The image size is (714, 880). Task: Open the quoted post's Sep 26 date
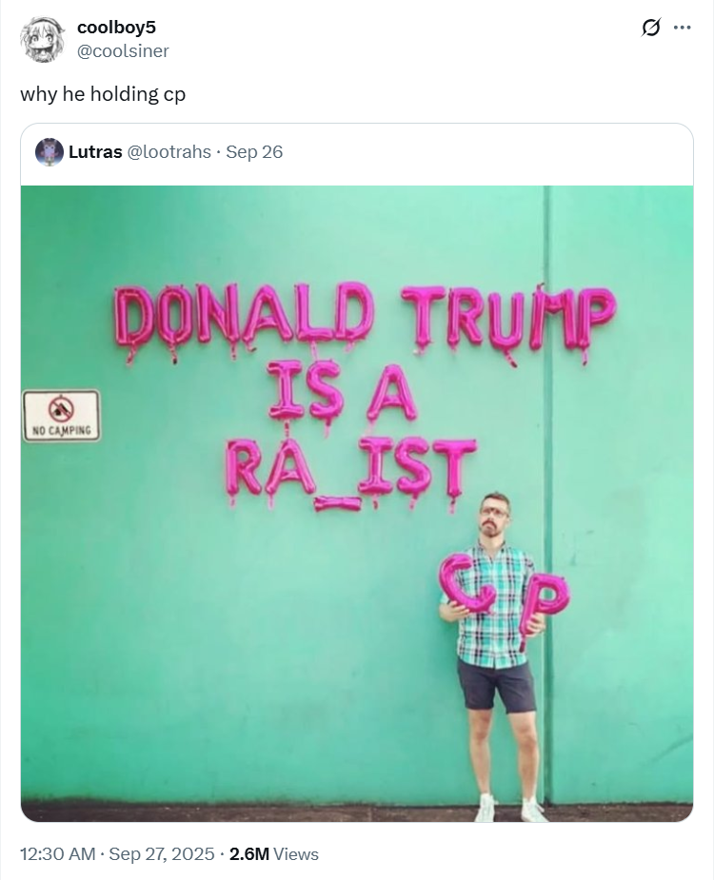pyautogui.click(x=254, y=152)
